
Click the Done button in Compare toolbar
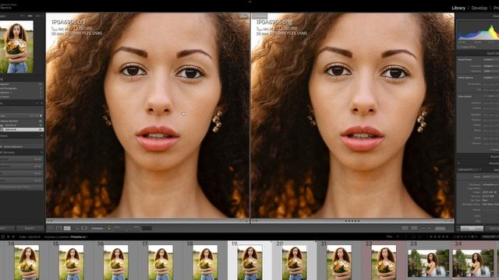pos(440,228)
